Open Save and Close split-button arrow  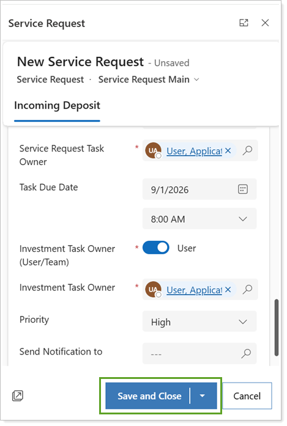[x=202, y=396]
